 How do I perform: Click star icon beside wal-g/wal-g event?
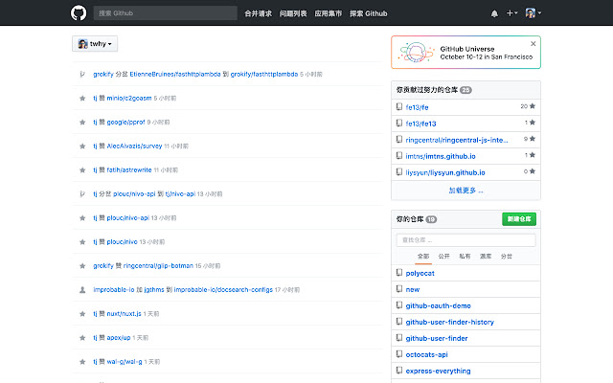coord(82,362)
